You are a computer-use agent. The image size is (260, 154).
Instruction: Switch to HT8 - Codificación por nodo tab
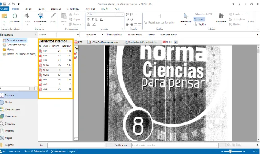pyautogui.click(x=105, y=42)
